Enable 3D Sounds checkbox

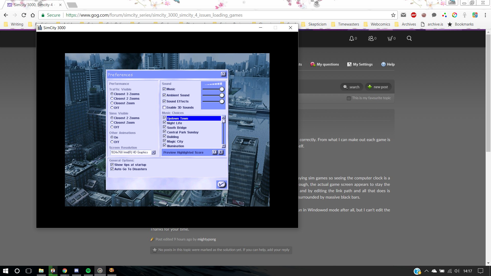click(x=164, y=108)
